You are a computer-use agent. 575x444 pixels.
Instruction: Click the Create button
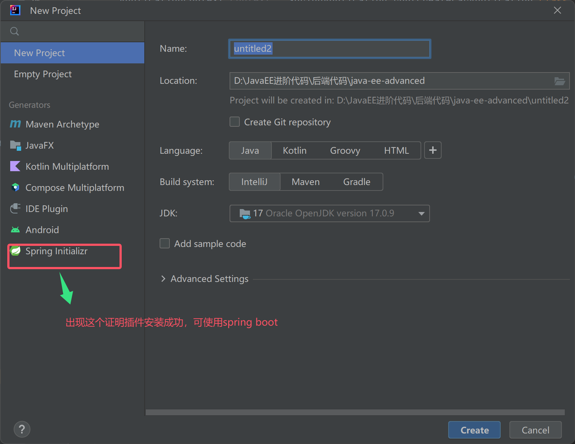[x=474, y=430]
